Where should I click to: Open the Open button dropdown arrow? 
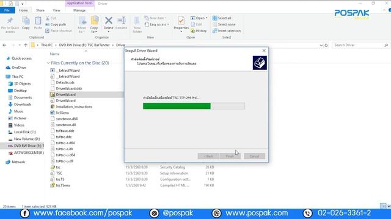point(206,18)
